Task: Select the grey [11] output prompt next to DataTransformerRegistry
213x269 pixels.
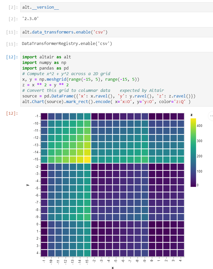Action: [12, 44]
